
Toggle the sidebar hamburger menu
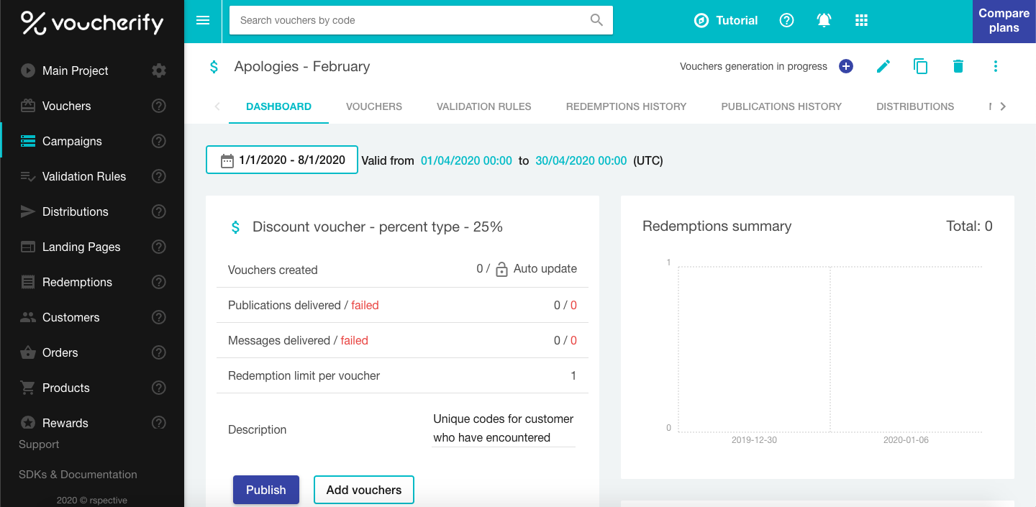tap(203, 20)
